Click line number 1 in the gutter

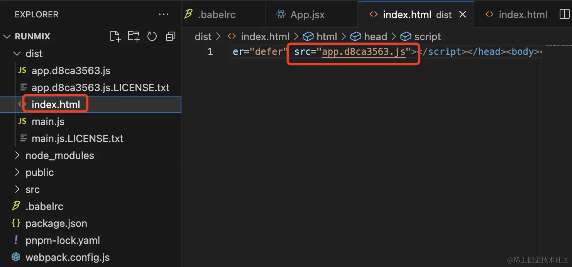click(x=210, y=51)
